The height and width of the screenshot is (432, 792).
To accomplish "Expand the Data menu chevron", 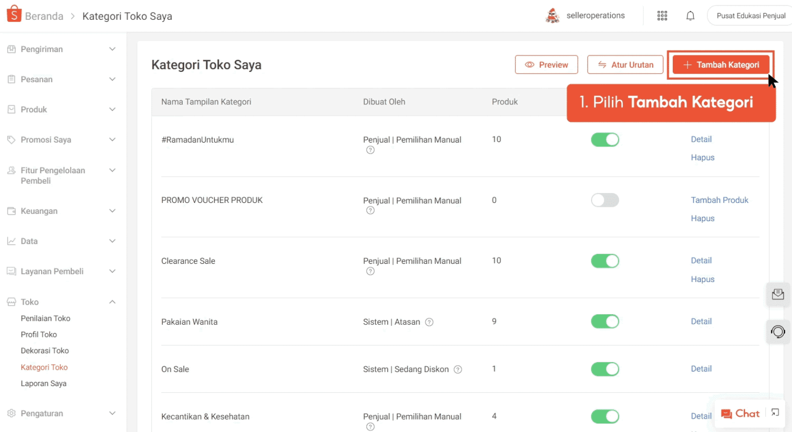I will coord(112,241).
